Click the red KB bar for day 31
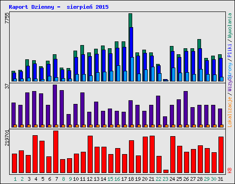 coord(221,155)
